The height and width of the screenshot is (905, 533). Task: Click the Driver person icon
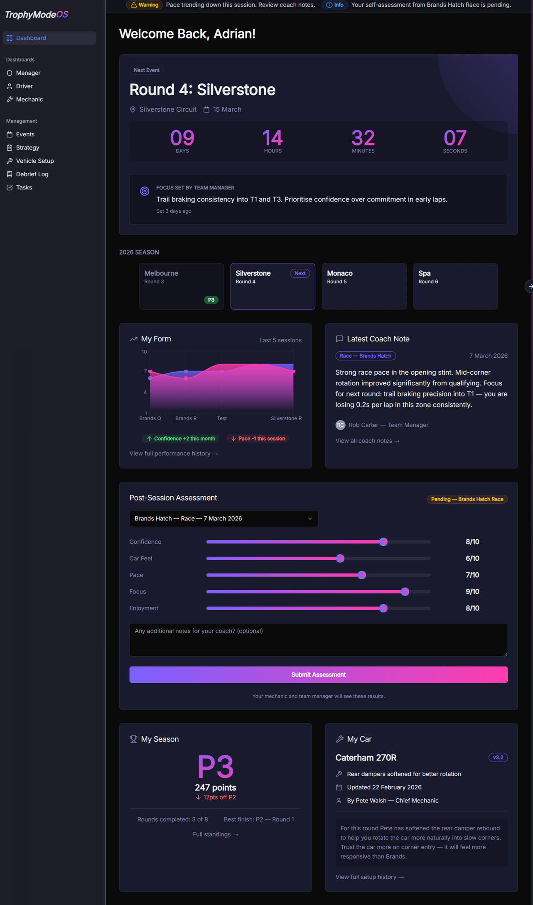coord(10,86)
